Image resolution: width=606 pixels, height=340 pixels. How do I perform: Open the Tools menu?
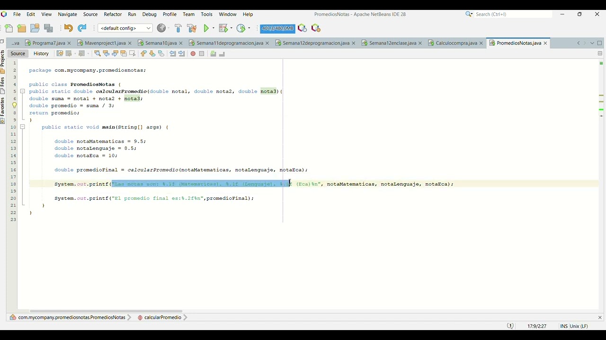[x=206, y=14]
